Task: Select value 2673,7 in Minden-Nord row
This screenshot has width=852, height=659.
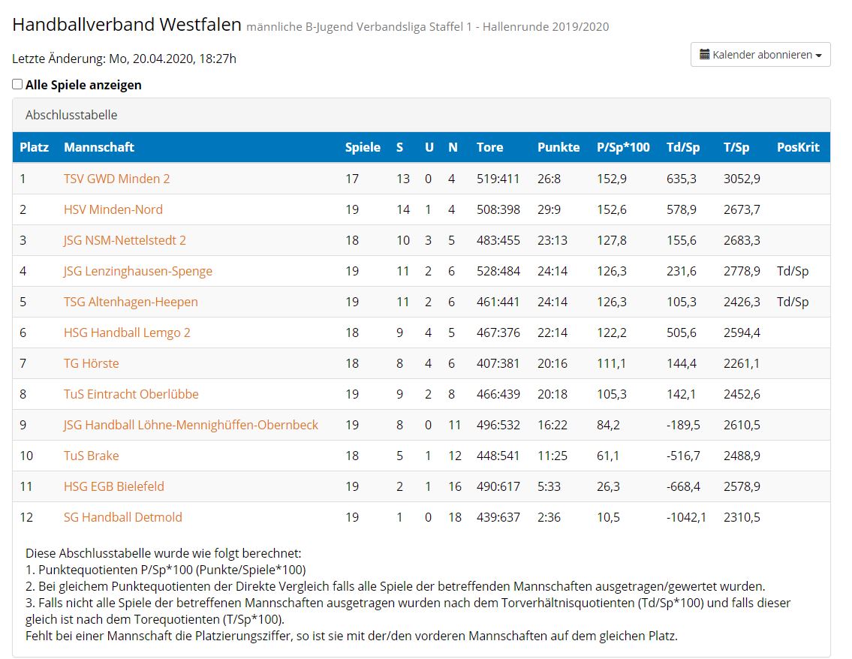Action: pos(742,209)
